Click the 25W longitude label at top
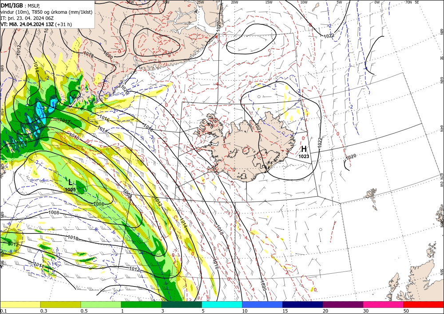Screen dimensions: 444x314 tap(200, 2)
